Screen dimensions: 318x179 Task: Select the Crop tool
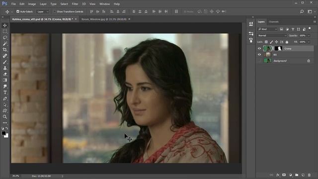tap(5, 50)
